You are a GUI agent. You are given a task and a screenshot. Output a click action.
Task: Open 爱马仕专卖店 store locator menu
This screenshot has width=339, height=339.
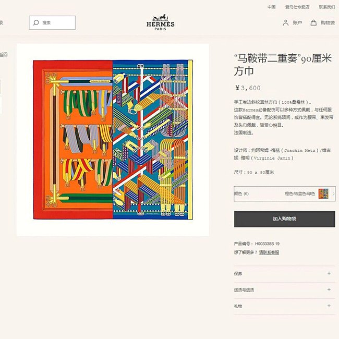click(297, 7)
